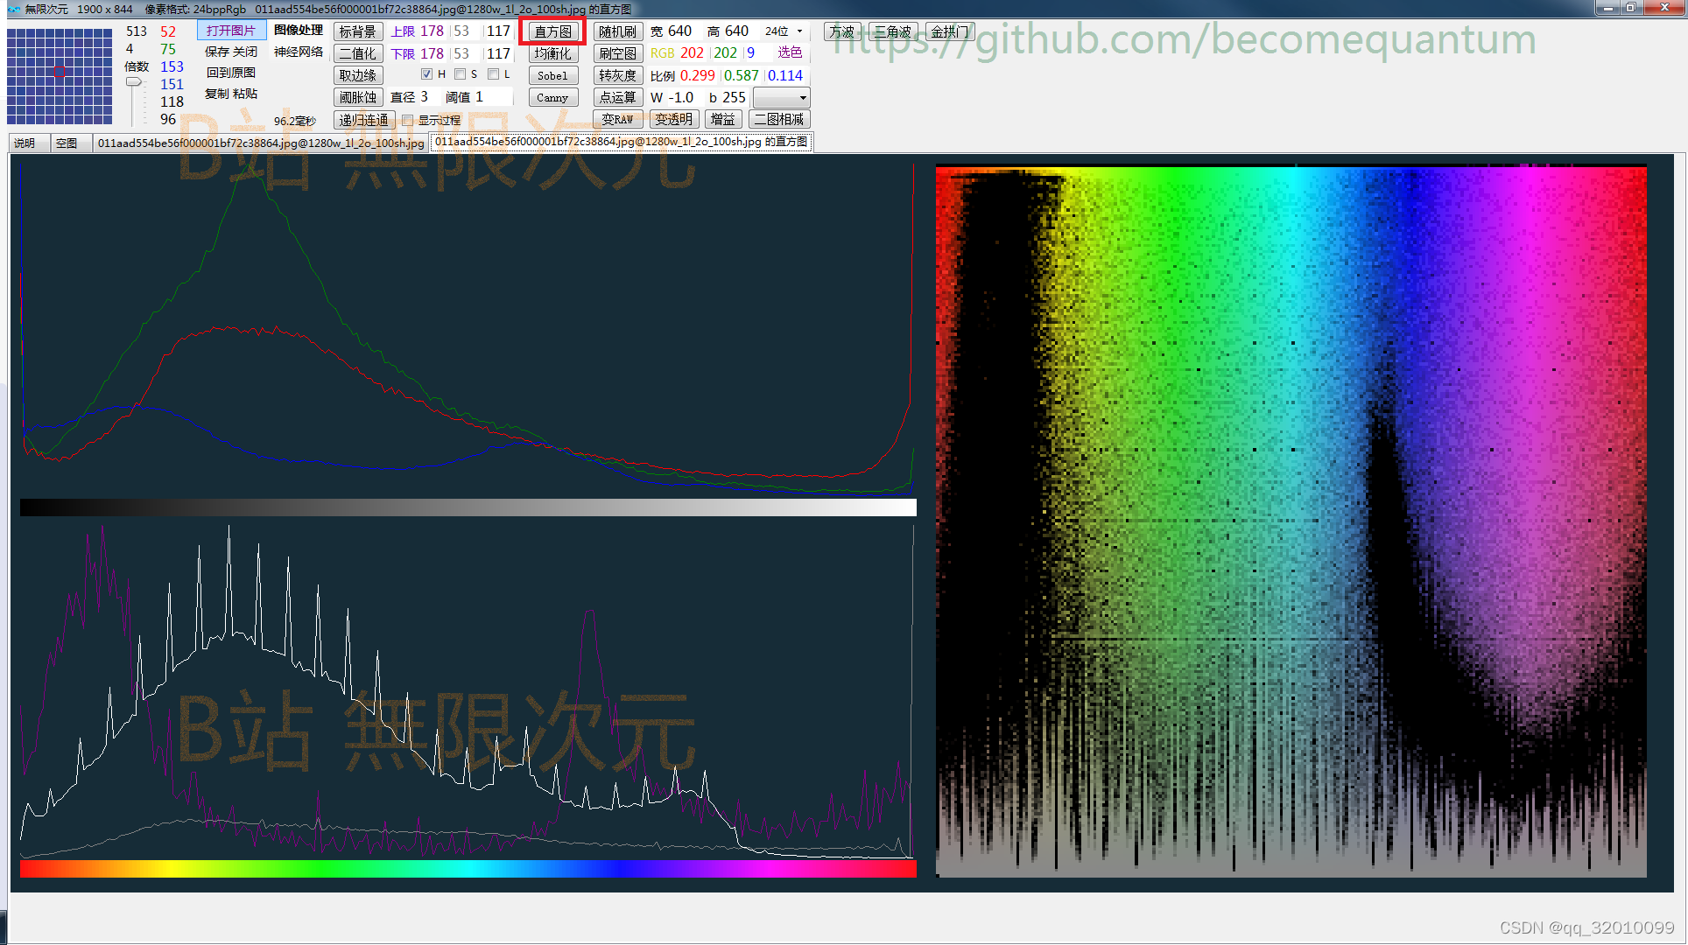Image resolution: width=1688 pixels, height=945 pixels.
Task: Apply the Sobel edge filter
Action: point(552,76)
